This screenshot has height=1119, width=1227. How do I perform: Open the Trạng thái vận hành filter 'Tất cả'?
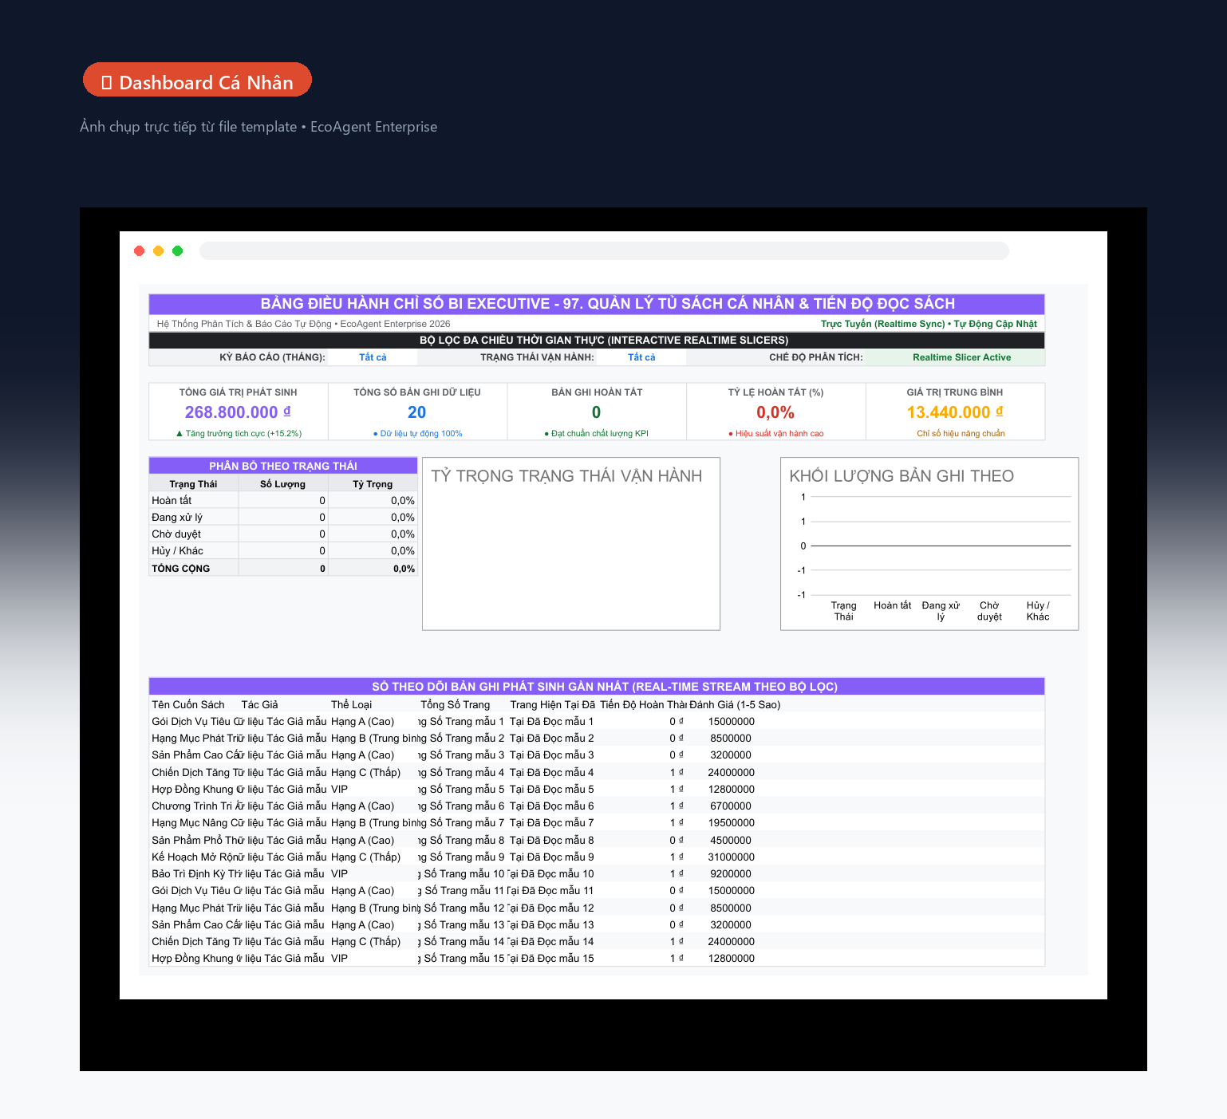coord(641,357)
